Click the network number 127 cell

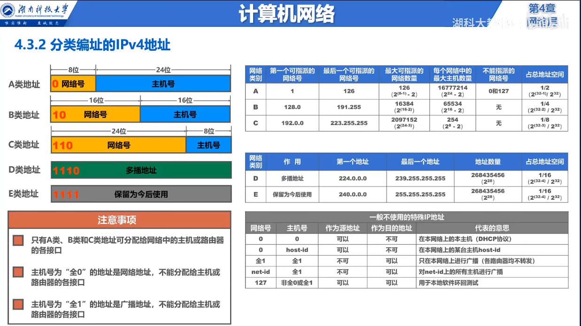261,283
